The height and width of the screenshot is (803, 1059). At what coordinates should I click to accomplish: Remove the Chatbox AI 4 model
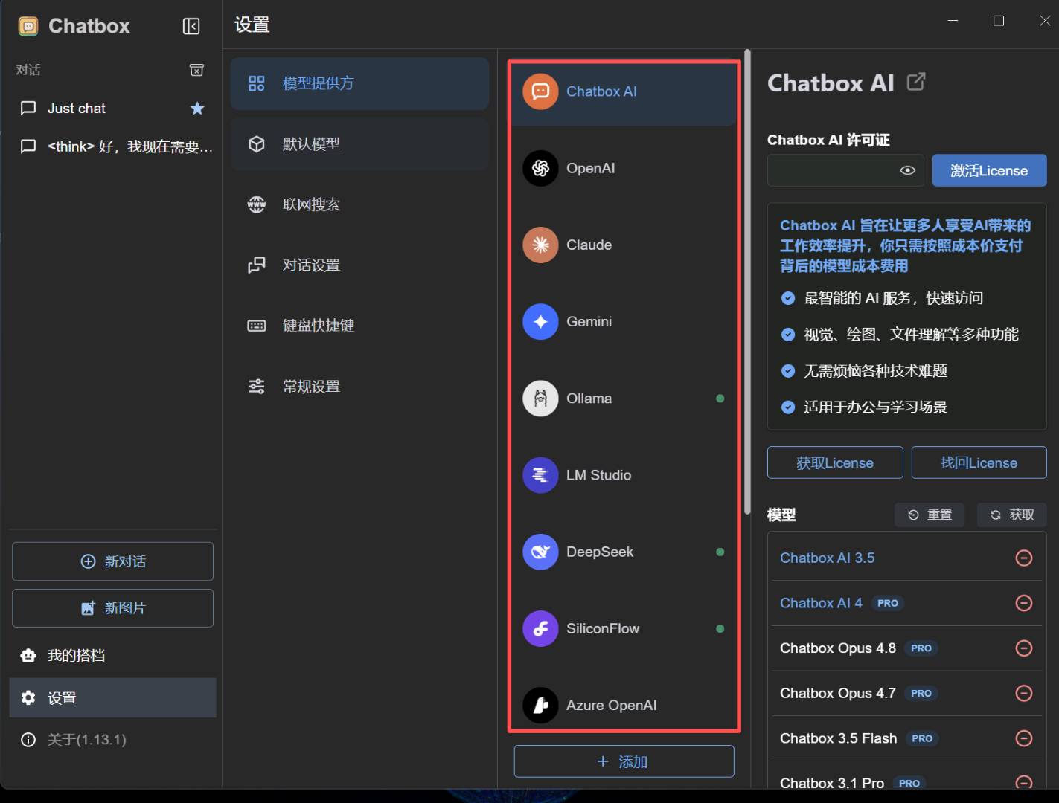(x=1024, y=603)
